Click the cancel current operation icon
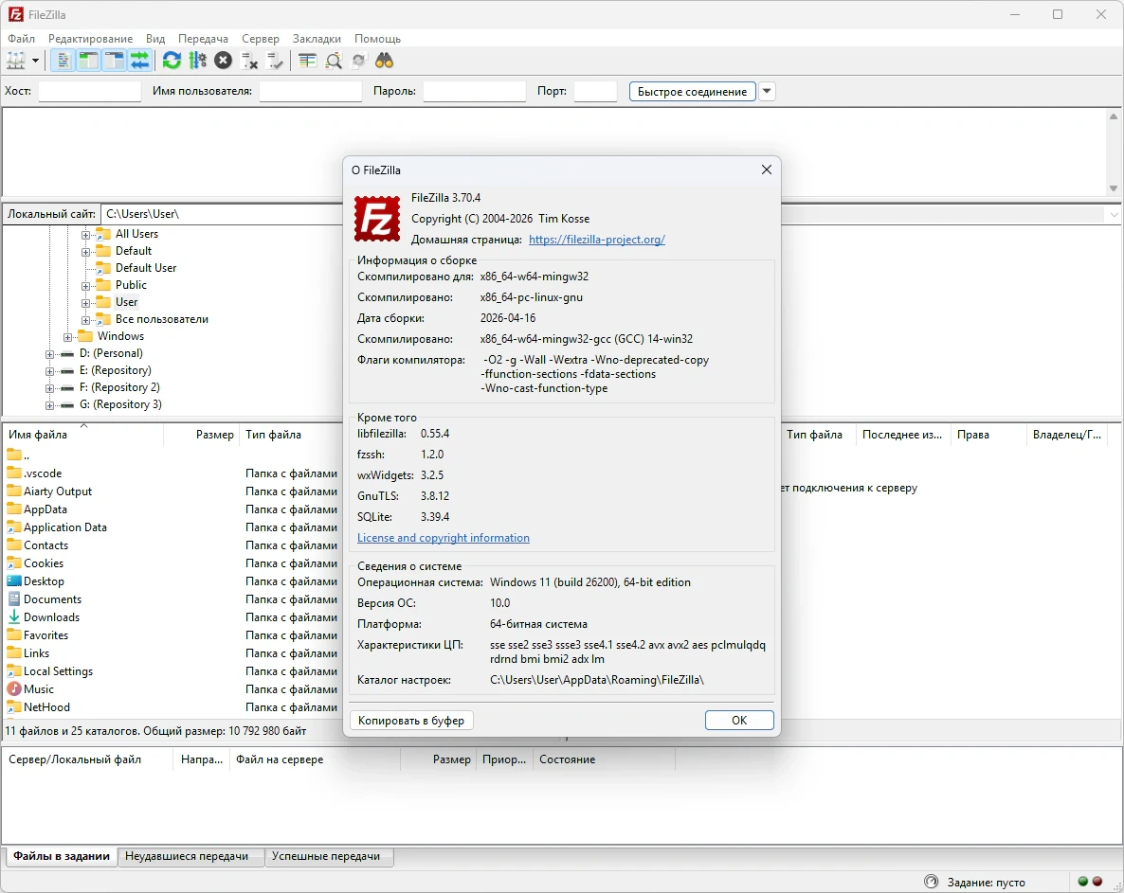1124x893 pixels. tap(223, 61)
